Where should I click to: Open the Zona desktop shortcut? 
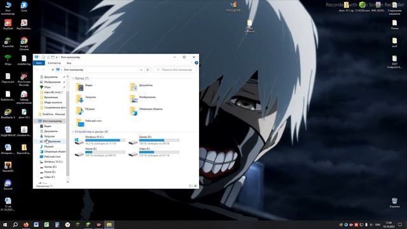click(24, 6)
